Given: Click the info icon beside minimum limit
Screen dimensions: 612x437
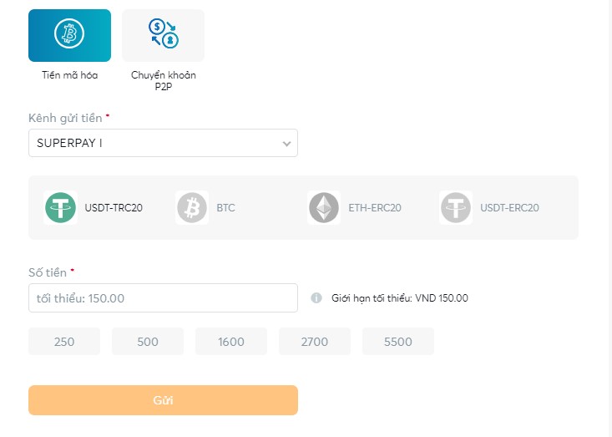Looking at the screenshot, I should coord(316,298).
